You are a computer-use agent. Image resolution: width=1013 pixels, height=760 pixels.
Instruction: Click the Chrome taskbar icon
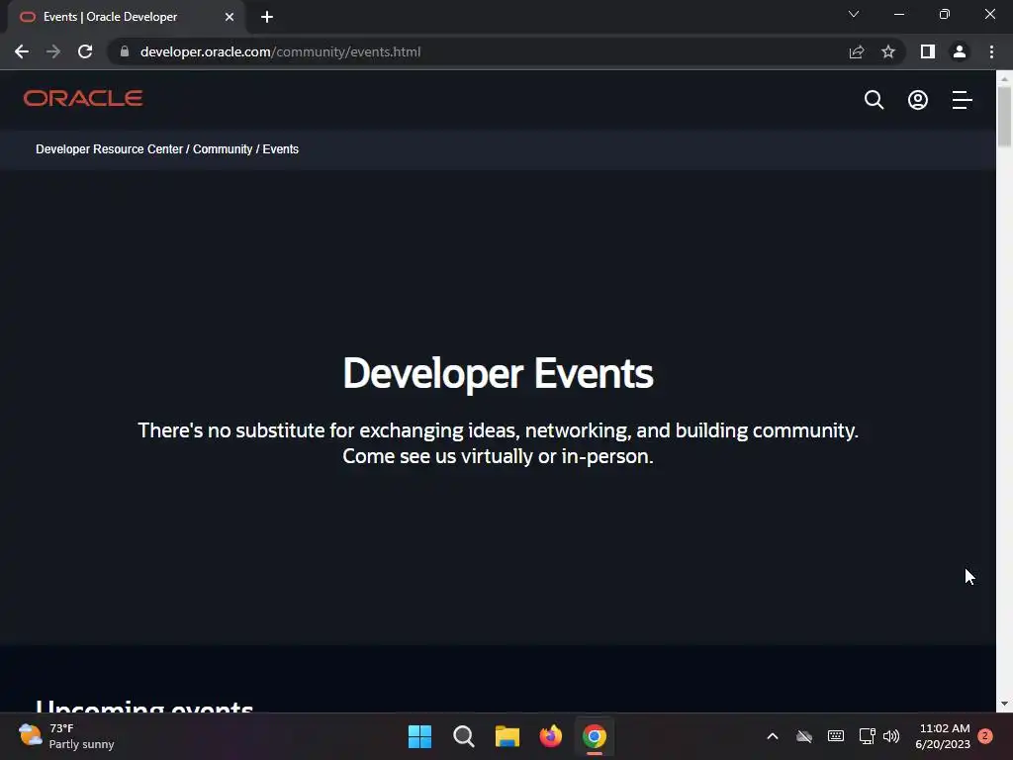point(595,736)
